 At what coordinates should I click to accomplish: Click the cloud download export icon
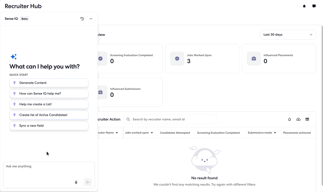tap(298, 119)
